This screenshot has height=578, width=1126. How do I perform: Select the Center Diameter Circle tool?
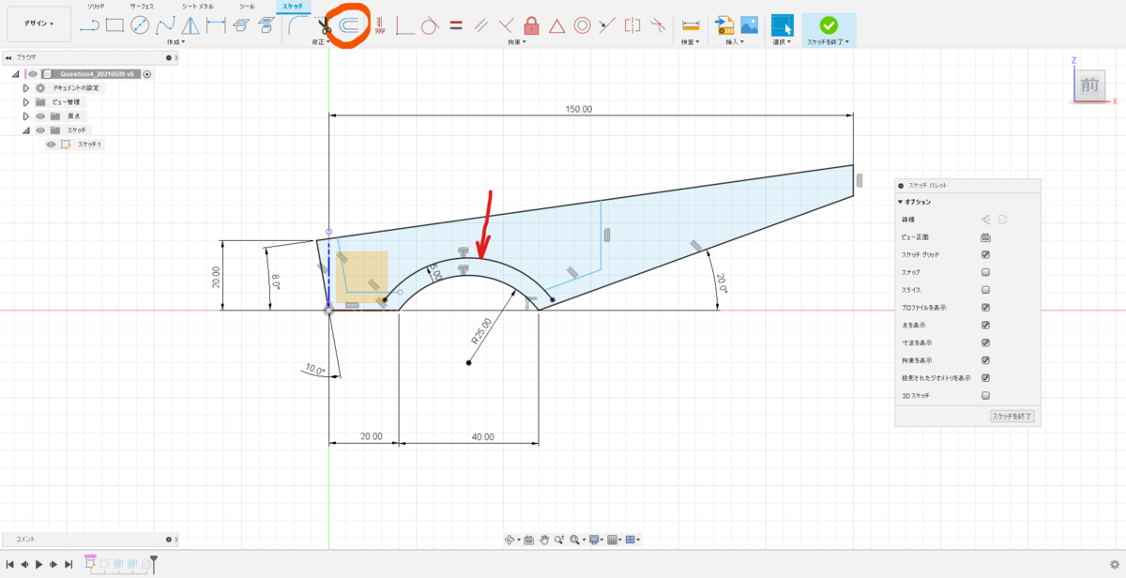pyautogui.click(x=140, y=25)
